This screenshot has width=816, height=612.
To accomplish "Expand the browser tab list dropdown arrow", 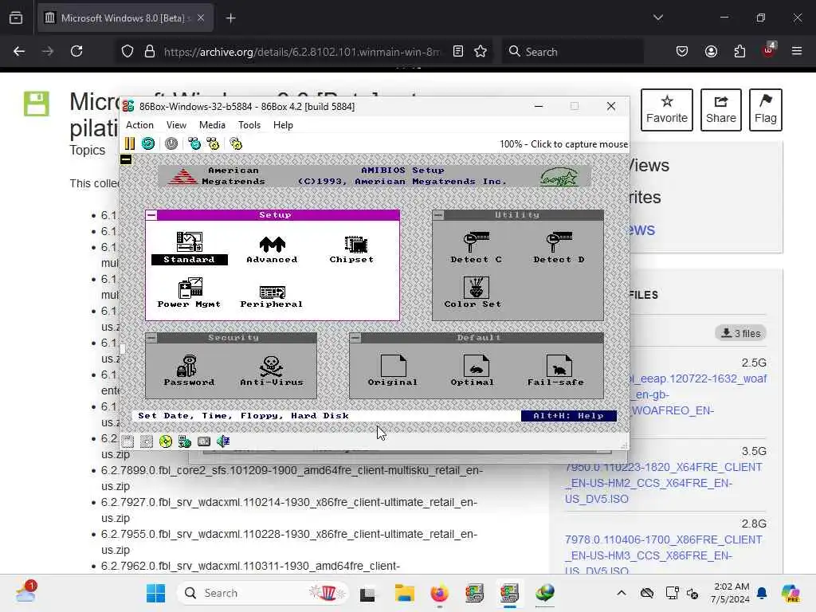I will coord(657,18).
